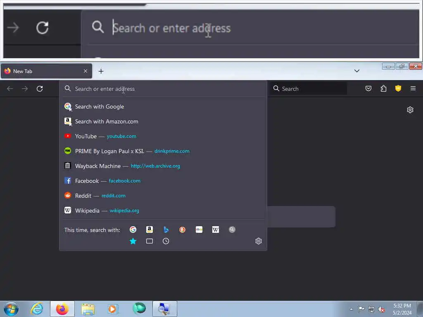Open the Facebook facebook.com suggestion

click(x=163, y=181)
